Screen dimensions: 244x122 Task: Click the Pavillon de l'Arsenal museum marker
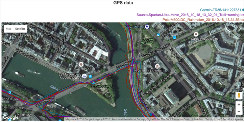(157, 67)
